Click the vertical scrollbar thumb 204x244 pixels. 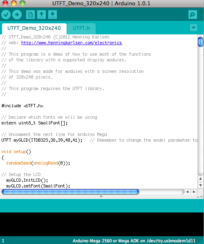tap(200, 42)
